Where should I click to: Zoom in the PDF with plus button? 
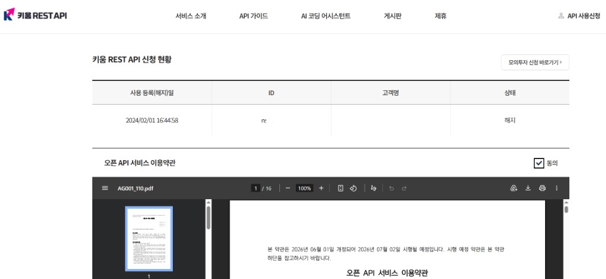coord(321,188)
